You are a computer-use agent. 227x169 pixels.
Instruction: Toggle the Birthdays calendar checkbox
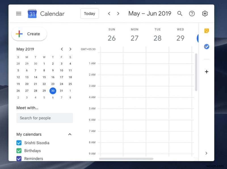pyautogui.click(x=19, y=151)
